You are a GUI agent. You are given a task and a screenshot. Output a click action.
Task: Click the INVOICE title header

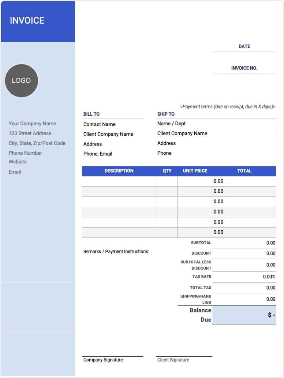(27, 21)
